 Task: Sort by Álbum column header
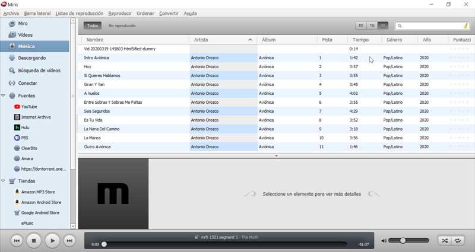point(287,40)
